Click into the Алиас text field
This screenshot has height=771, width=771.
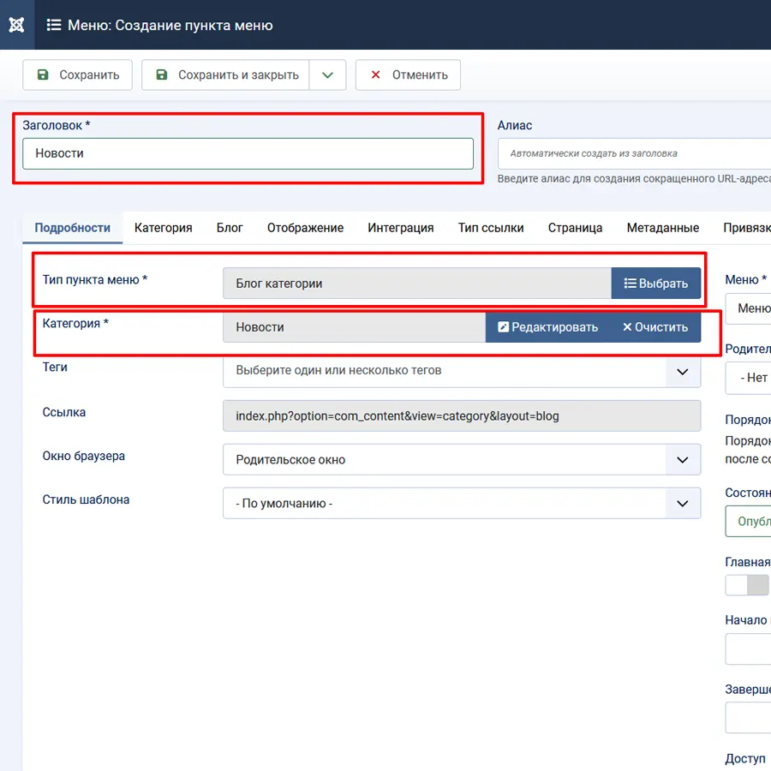(x=634, y=153)
